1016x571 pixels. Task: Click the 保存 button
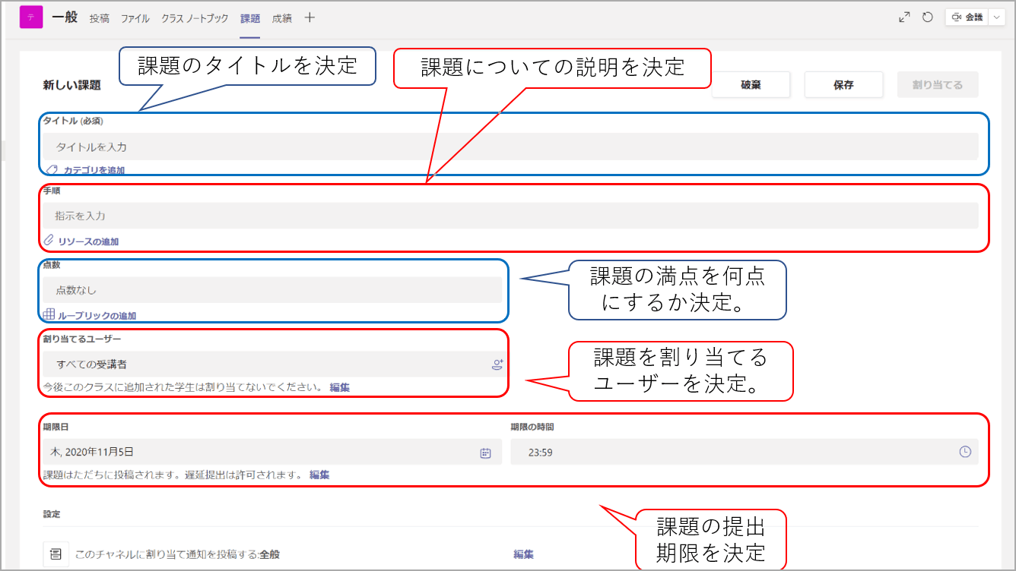[x=843, y=85]
